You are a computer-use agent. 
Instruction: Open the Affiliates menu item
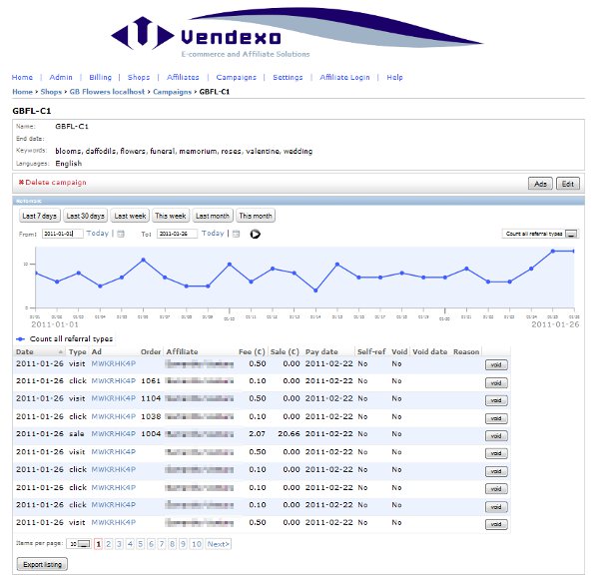coord(183,77)
